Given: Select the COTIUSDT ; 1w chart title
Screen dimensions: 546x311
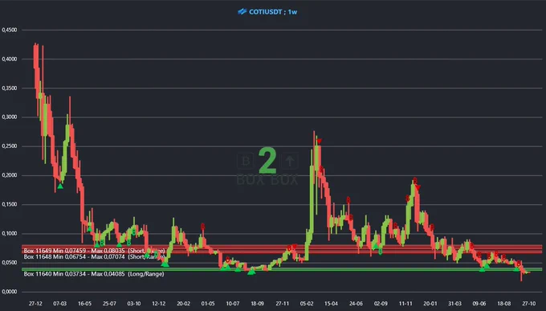Looking at the screenshot, I should (x=273, y=12).
